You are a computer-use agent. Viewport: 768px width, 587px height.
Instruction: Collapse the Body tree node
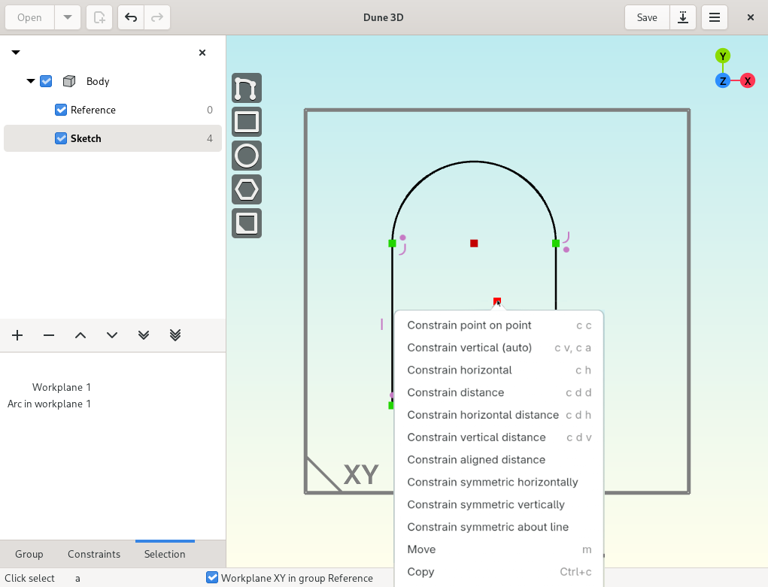31,81
